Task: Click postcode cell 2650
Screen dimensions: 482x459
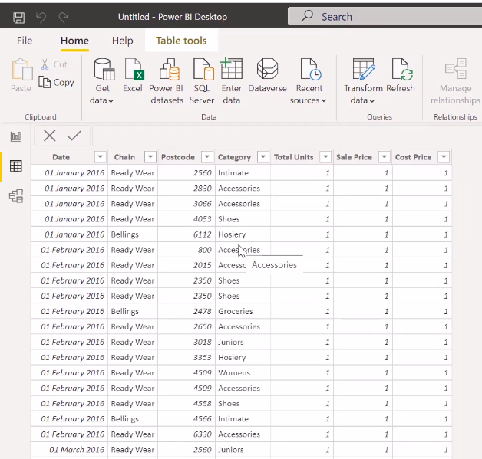Action: click(x=187, y=326)
